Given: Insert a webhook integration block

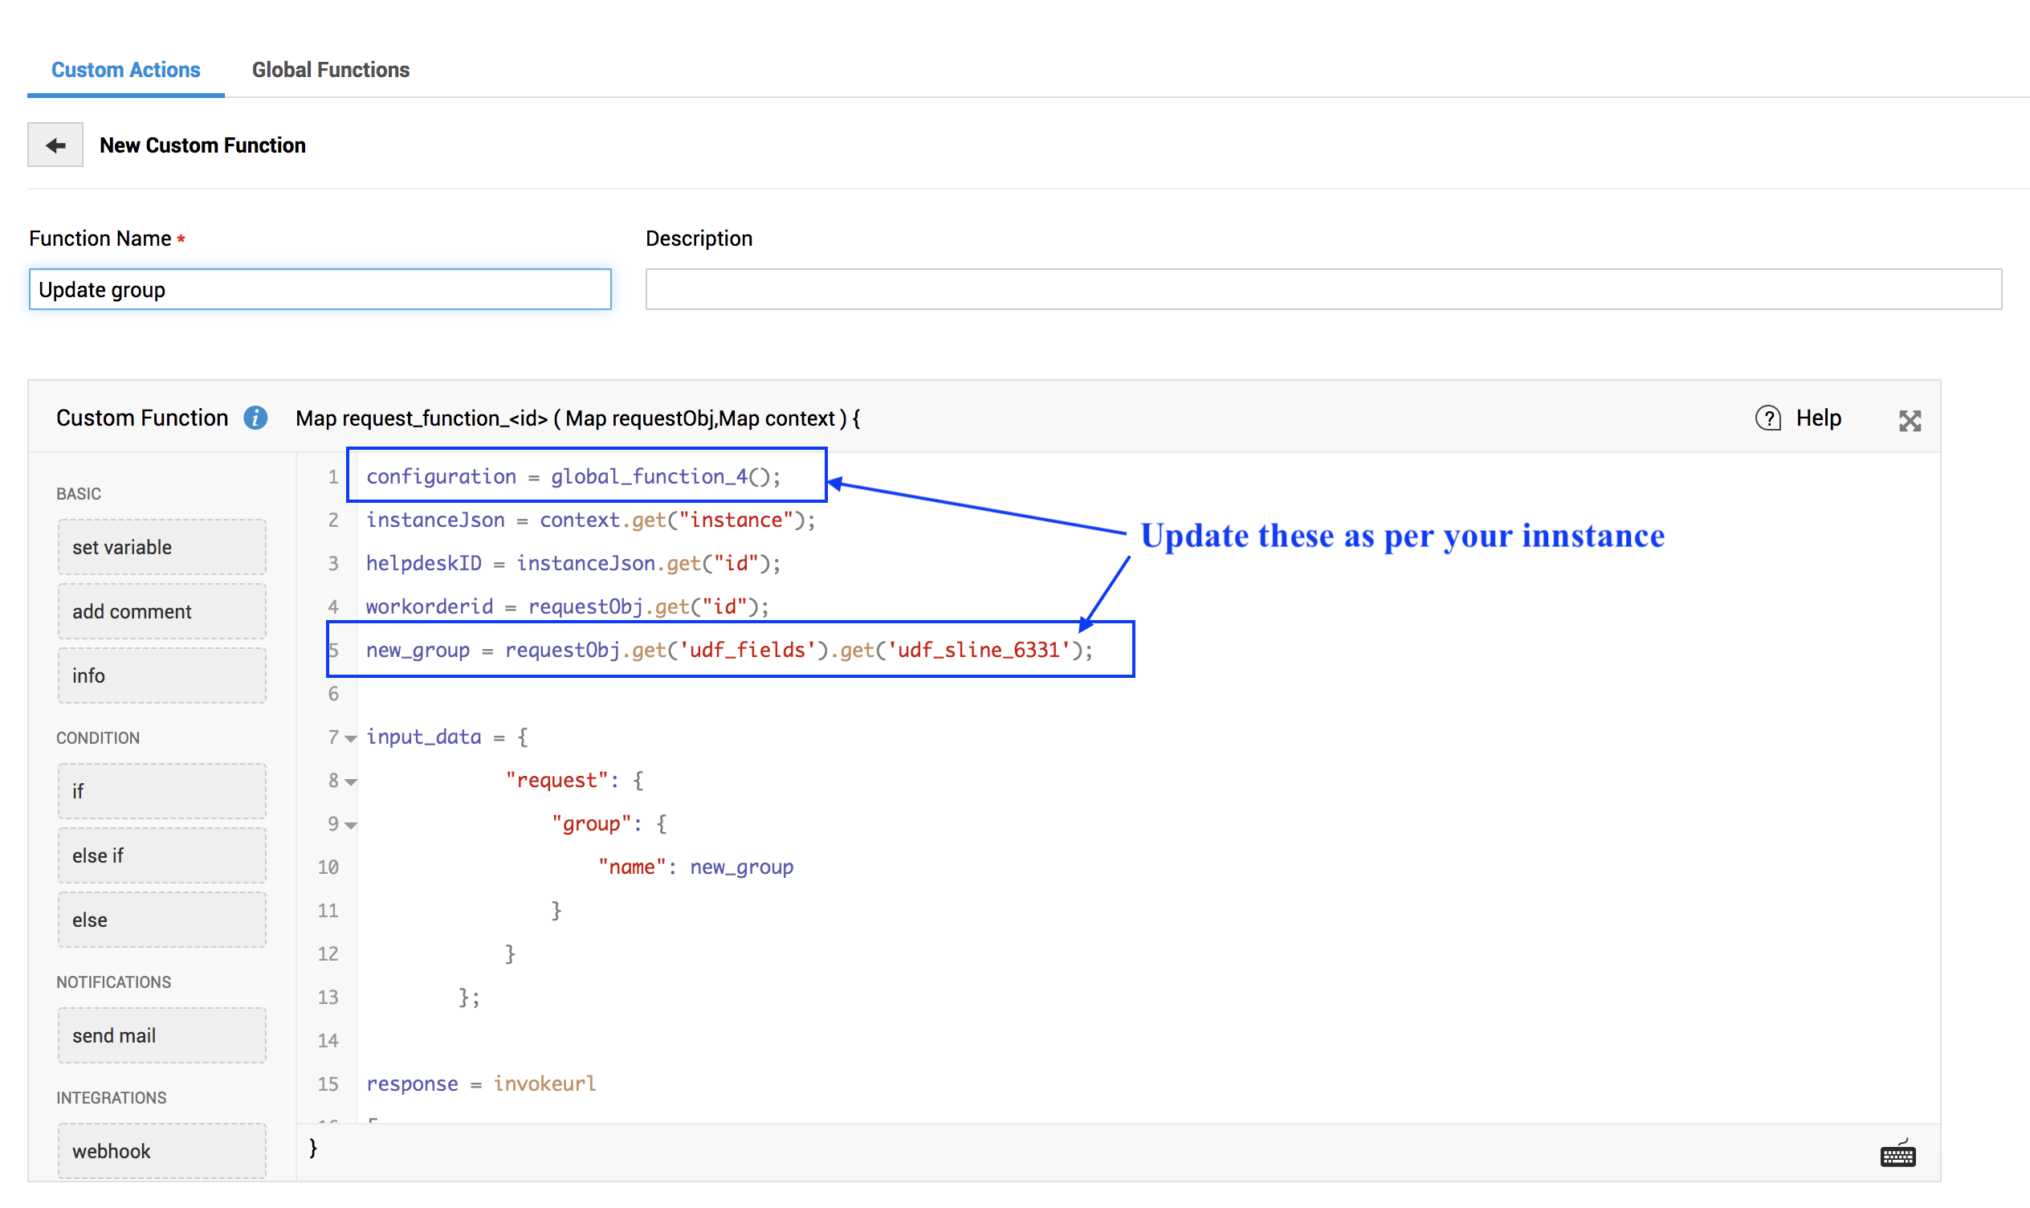Looking at the screenshot, I should coord(161,1151).
